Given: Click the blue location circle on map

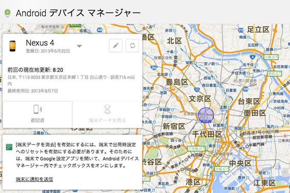Looking at the screenshot, I should tap(206, 115).
